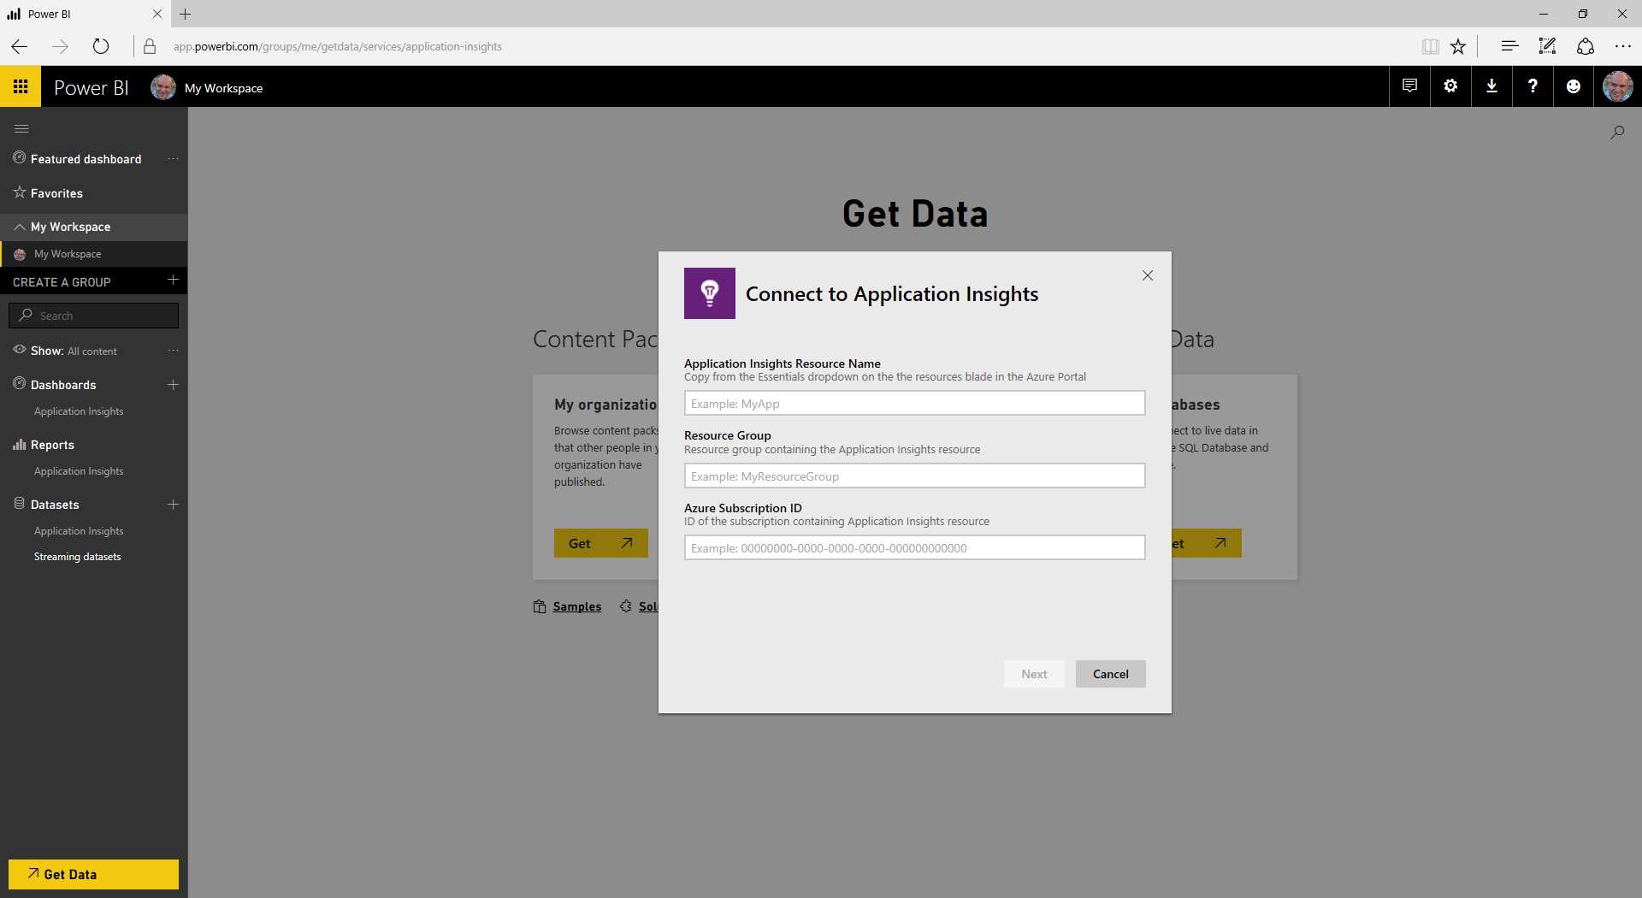This screenshot has height=898, width=1642.
Task: Open the Office app launcher waffle icon
Action: (x=21, y=86)
